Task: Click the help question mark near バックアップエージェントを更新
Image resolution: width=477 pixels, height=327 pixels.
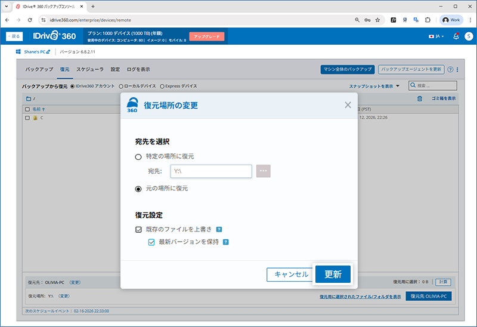Action: pos(450,69)
